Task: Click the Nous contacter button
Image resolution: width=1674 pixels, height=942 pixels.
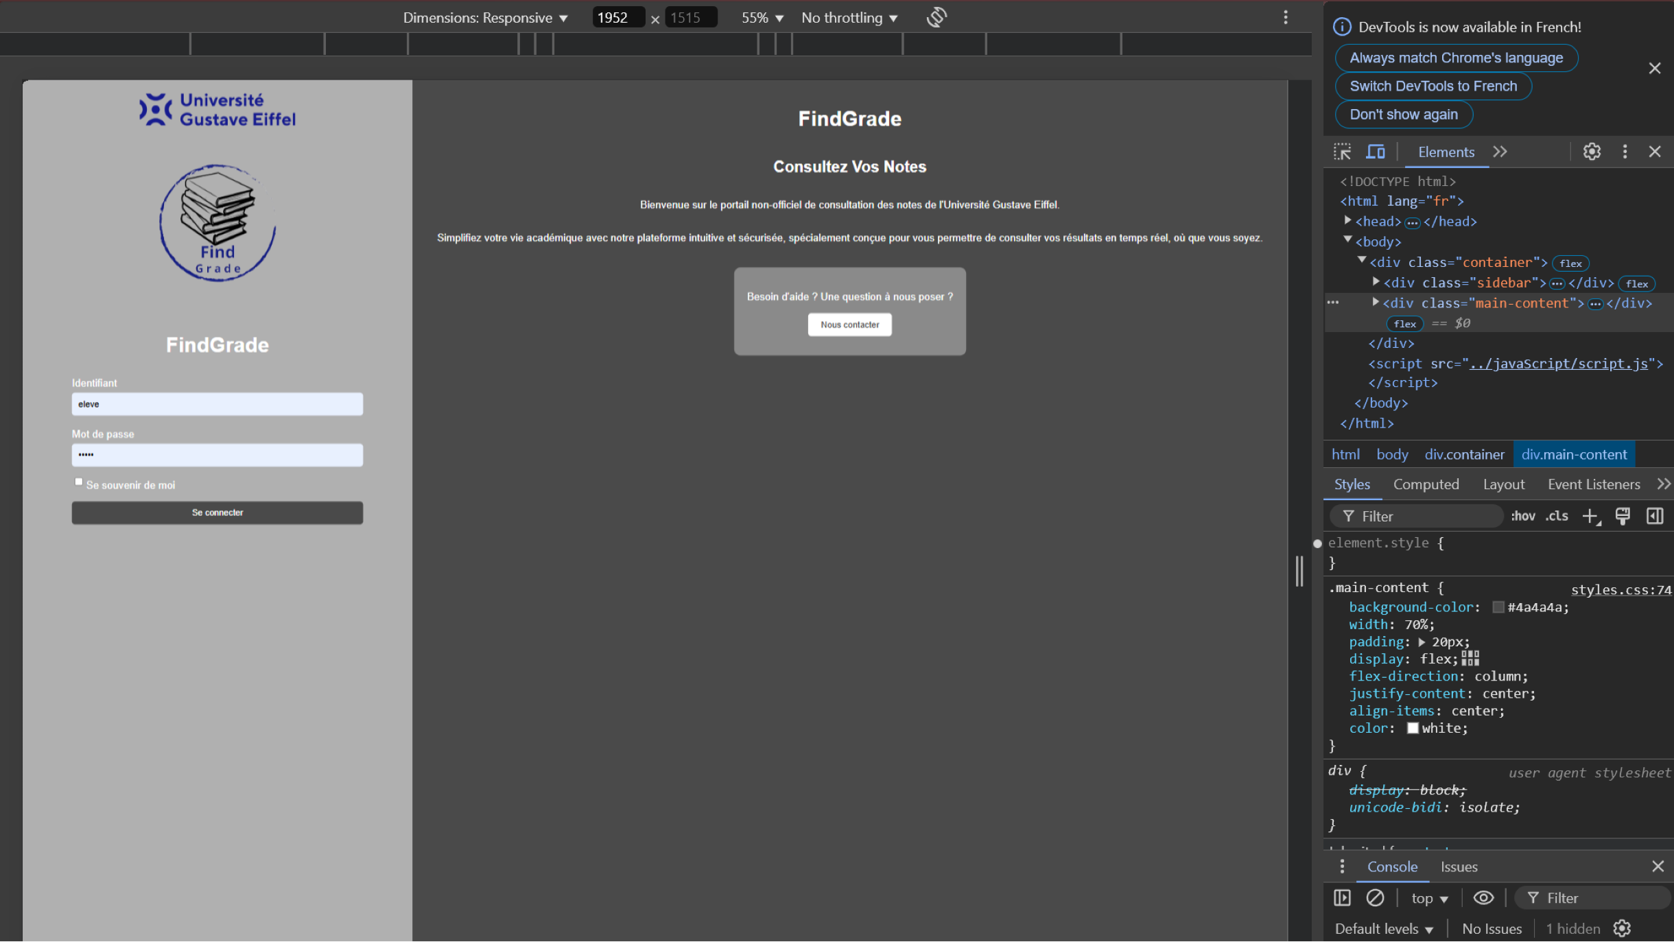Action: [x=849, y=325]
